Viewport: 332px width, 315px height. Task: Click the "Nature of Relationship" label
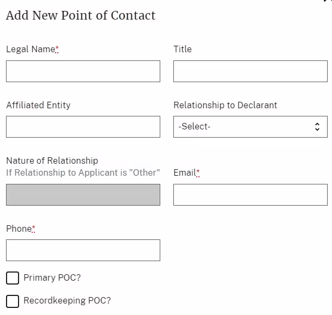coord(52,161)
